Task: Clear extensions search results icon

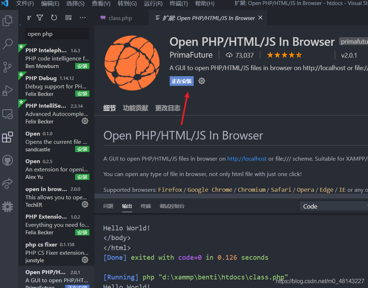Action: [x=68, y=18]
